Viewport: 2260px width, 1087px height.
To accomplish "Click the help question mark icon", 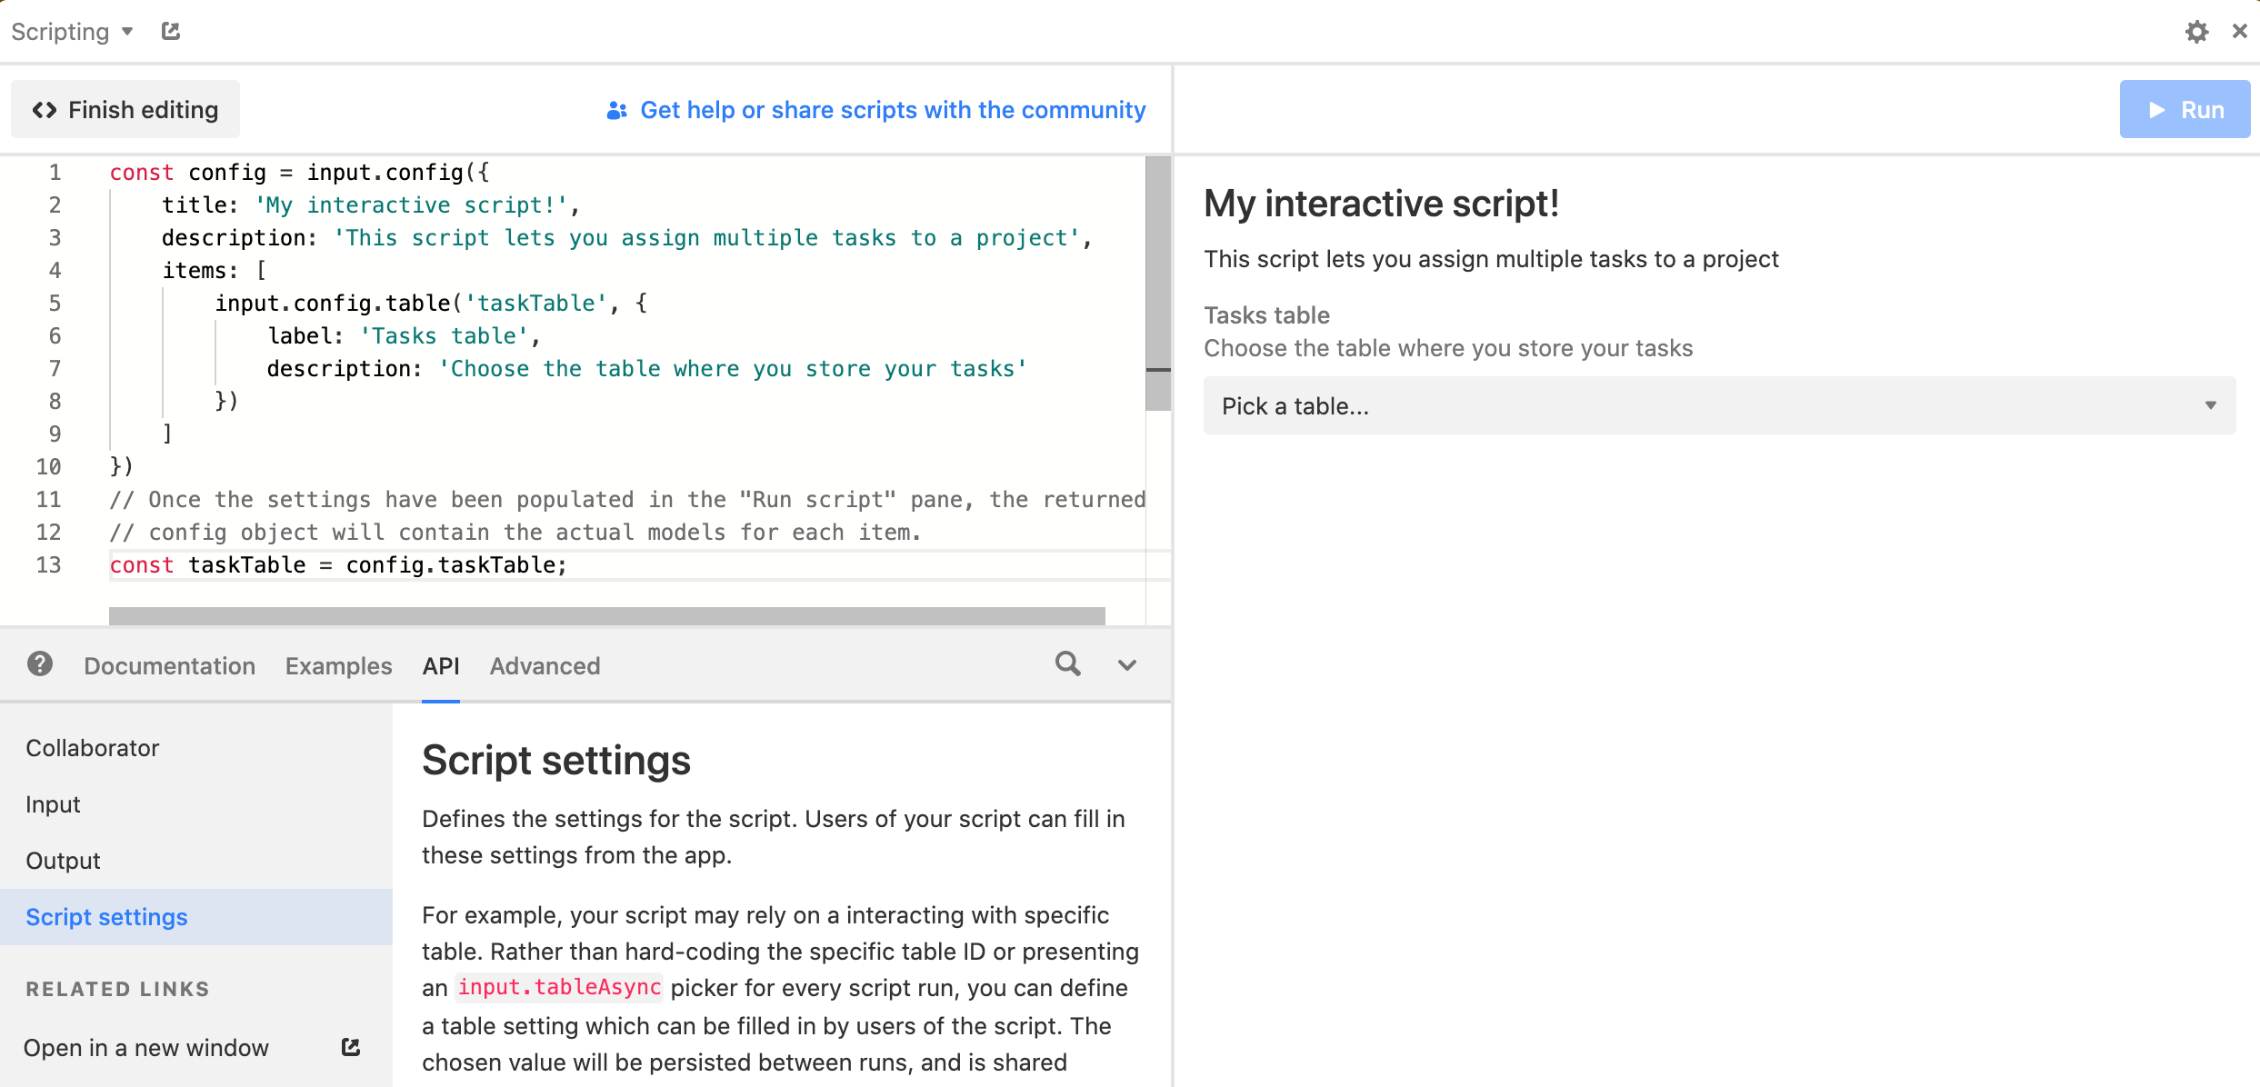I will 40,664.
